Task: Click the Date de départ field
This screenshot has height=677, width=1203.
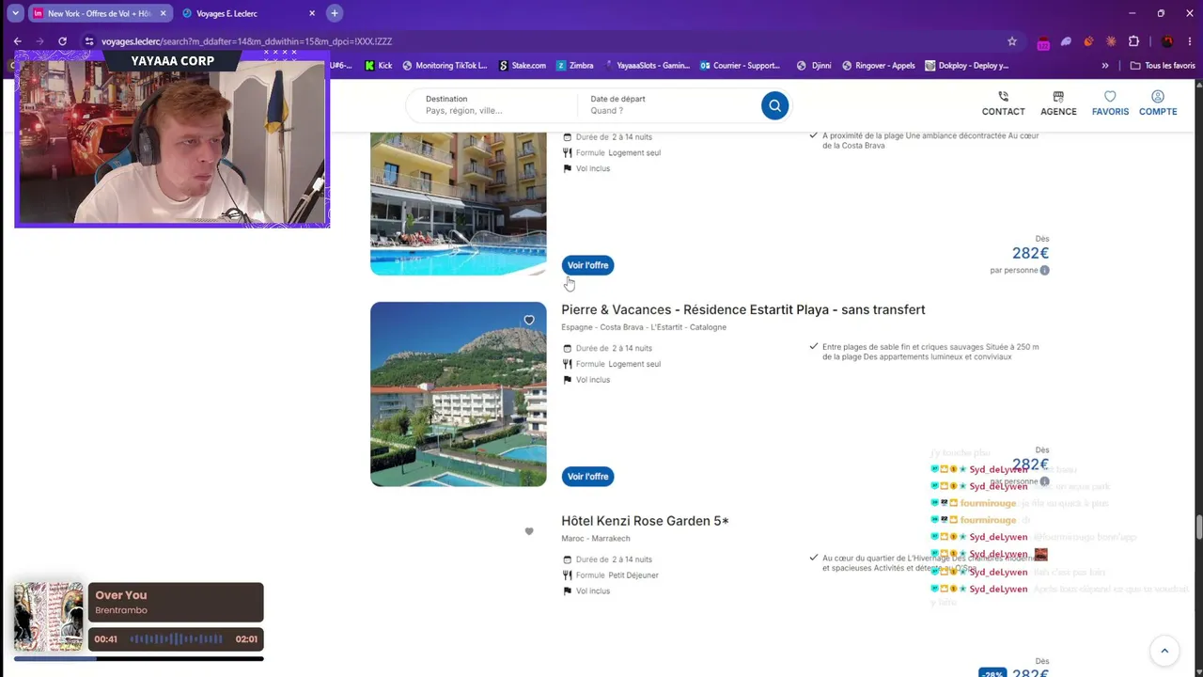Action: point(667,105)
